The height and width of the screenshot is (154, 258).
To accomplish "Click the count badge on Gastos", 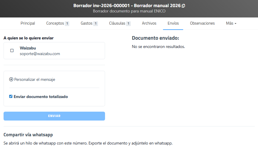I will 96,23.
